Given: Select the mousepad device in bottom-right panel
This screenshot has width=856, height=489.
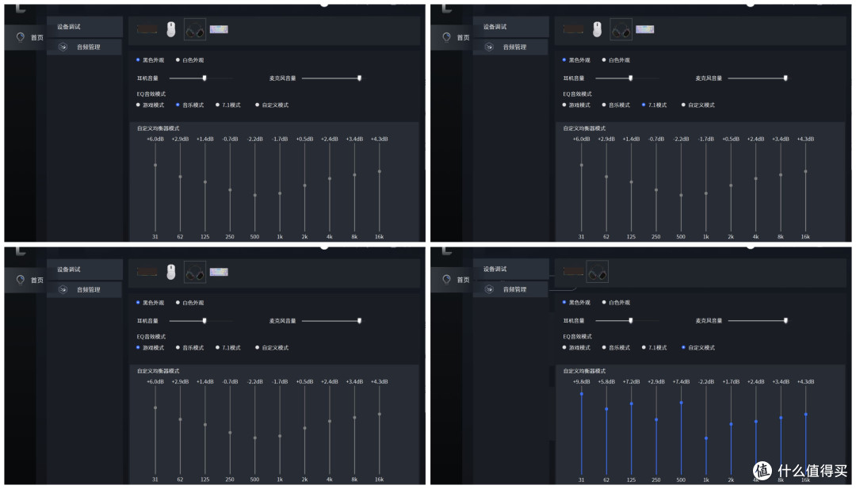Looking at the screenshot, I should (573, 271).
